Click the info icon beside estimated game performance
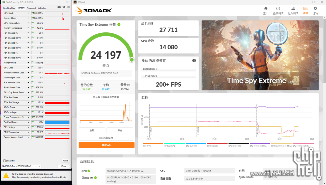This screenshot has height=185, width=326. pos(194,61)
